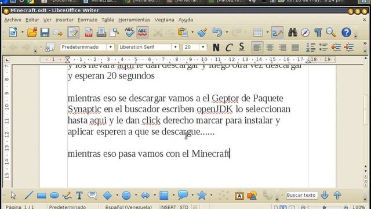Toggle Nonprinting Characters pilcrow
The height and width of the screenshot is (209, 371).
(318, 33)
